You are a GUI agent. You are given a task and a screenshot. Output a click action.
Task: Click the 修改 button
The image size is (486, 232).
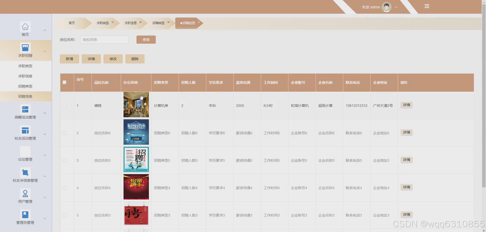click(113, 59)
